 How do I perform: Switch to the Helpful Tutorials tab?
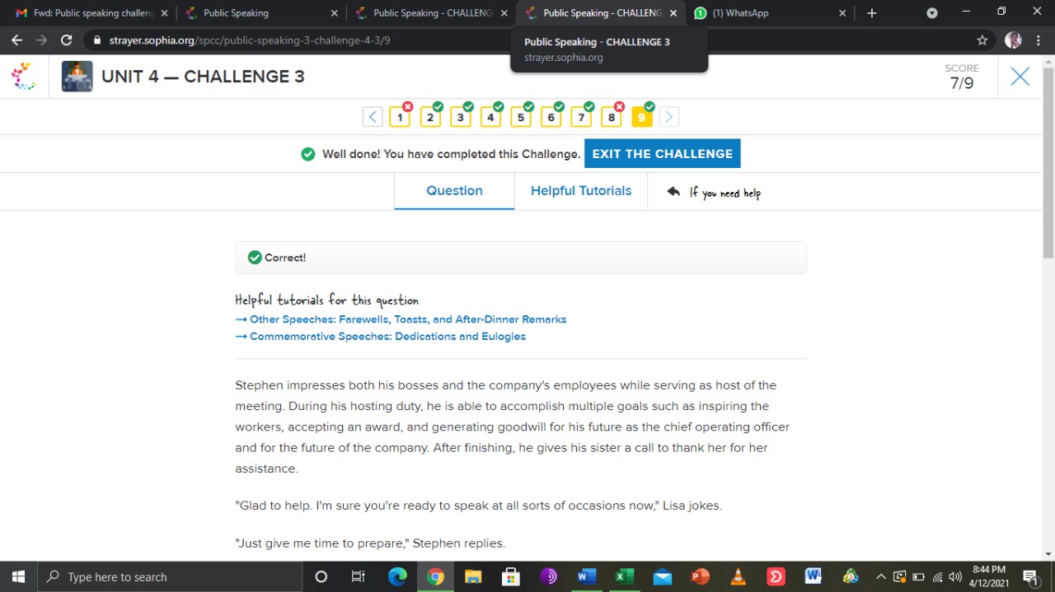click(580, 191)
